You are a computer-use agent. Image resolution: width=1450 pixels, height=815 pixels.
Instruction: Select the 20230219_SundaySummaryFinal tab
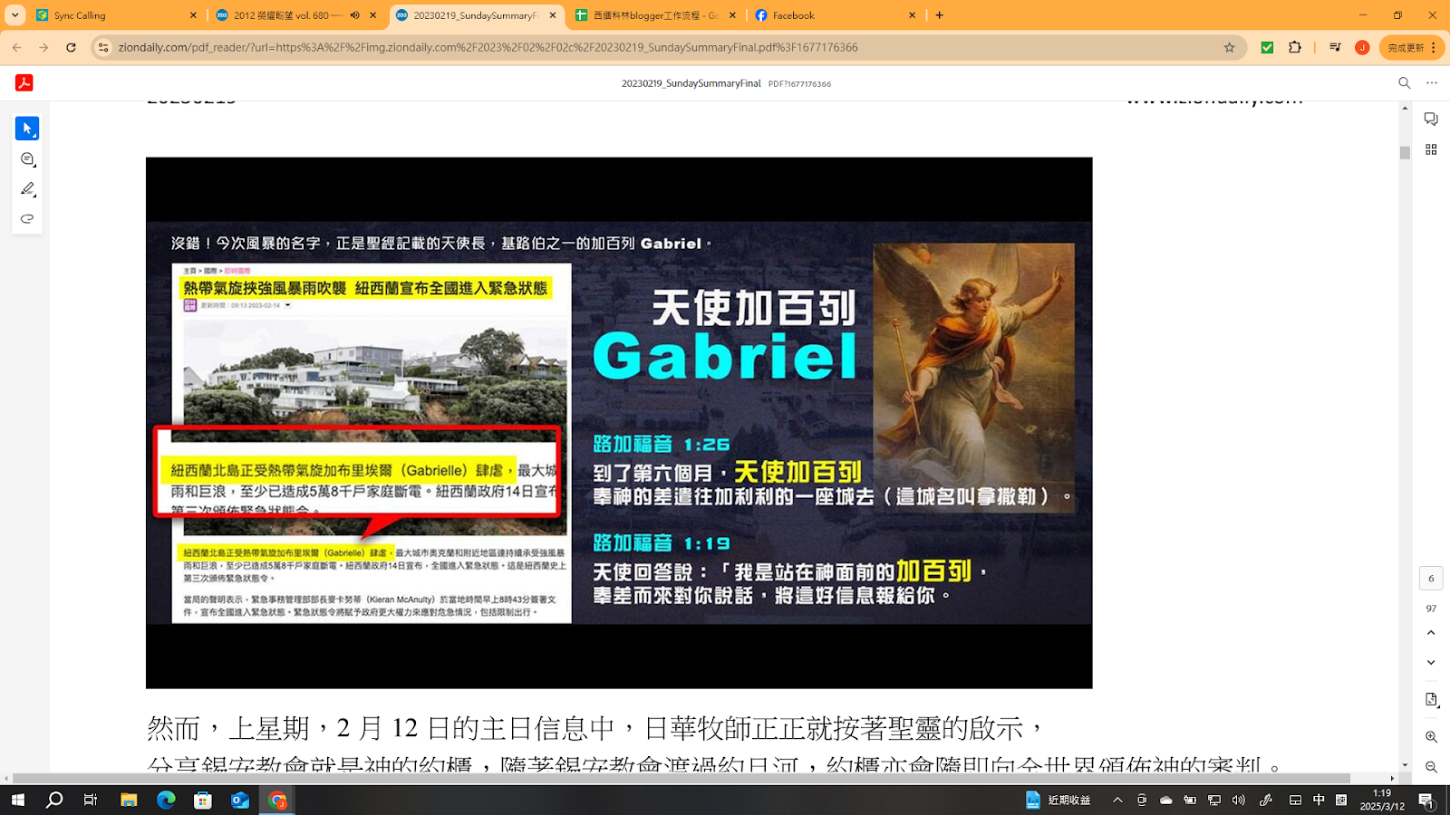(x=477, y=15)
